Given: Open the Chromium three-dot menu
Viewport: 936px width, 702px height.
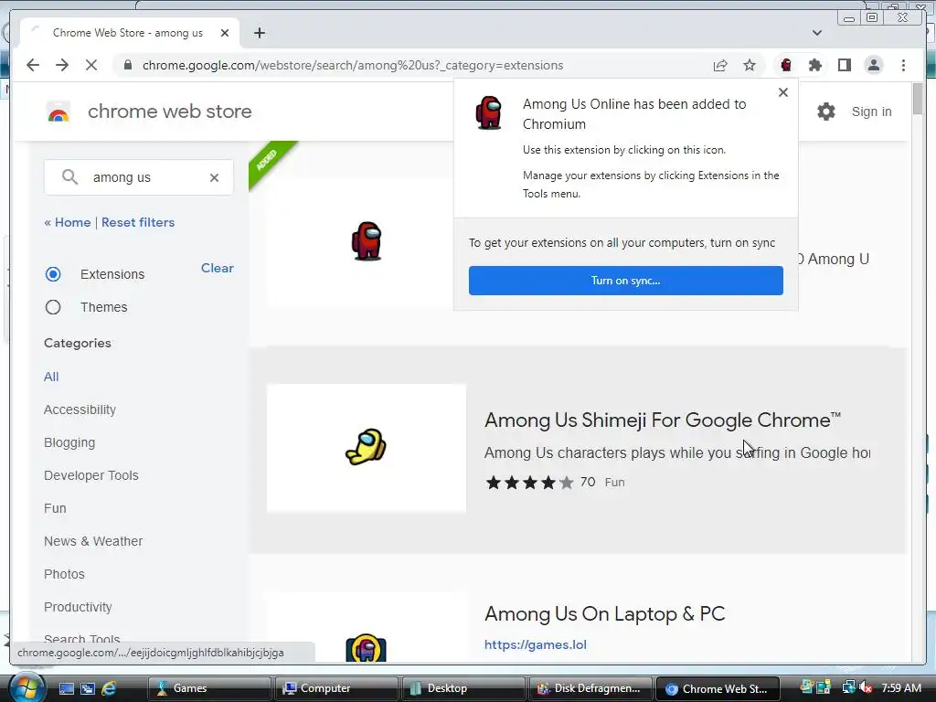Looking at the screenshot, I should click(x=903, y=65).
